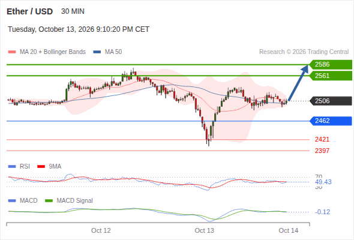
Task: Click the 30 MIN timeframe label
Action: [x=73, y=11]
